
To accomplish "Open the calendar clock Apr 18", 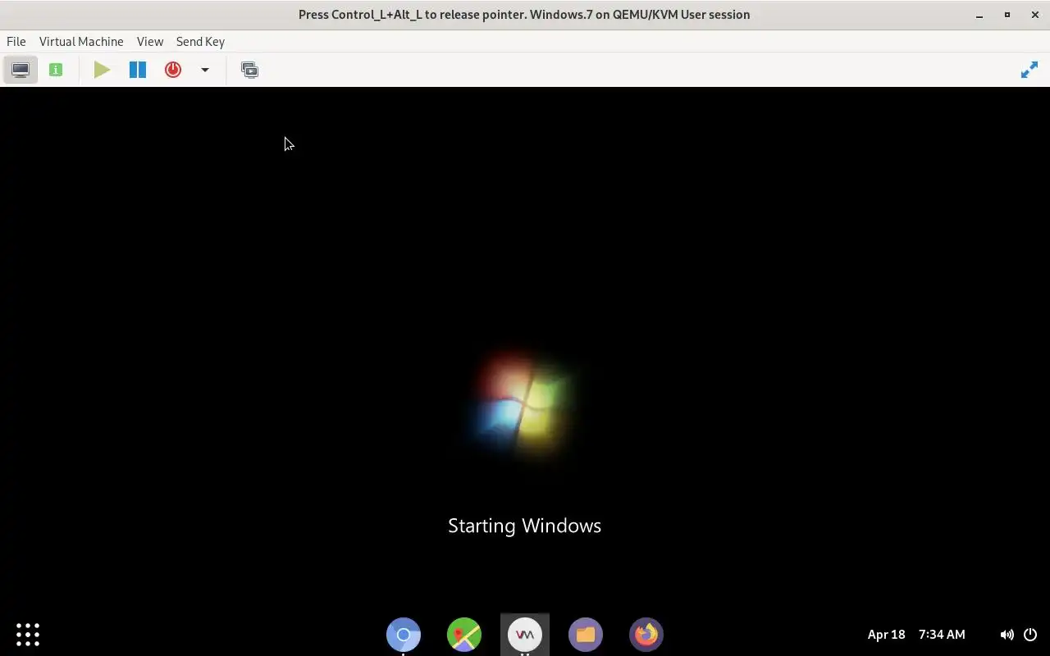I will (916, 634).
